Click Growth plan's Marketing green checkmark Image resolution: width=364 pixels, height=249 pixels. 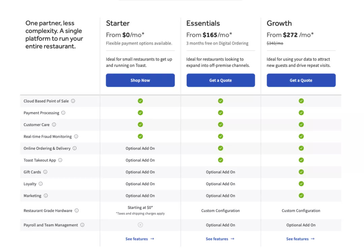[301, 195]
